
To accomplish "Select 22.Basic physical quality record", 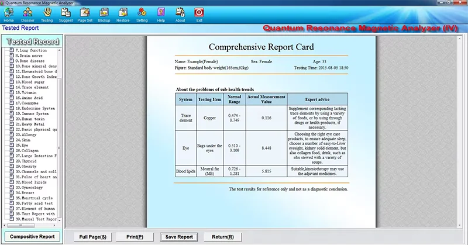I will [36, 129].
